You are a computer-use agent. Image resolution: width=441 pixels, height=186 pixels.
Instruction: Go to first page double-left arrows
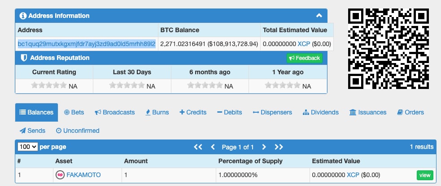[198, 147]
